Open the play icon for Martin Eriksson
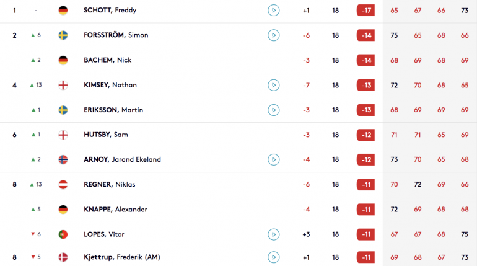The image size is (477, 266). (x=273, y=110)
